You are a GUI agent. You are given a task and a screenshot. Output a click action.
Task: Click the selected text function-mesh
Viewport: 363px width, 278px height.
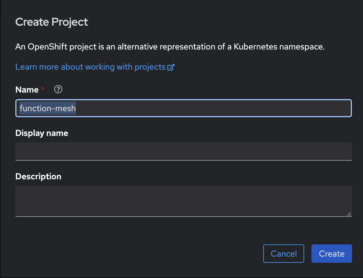coord(47,108)
